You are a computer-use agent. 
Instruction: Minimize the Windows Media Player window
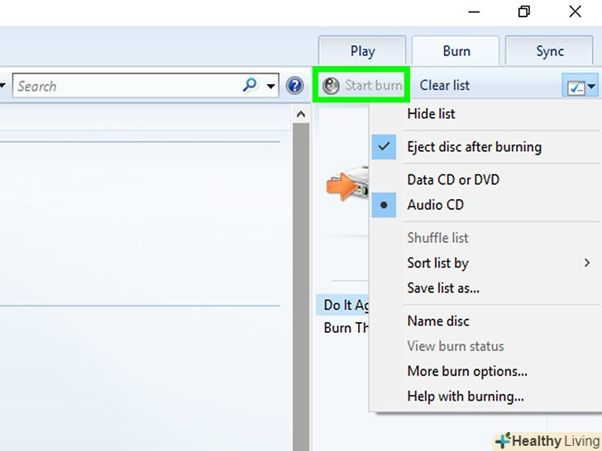coord(474,12)
